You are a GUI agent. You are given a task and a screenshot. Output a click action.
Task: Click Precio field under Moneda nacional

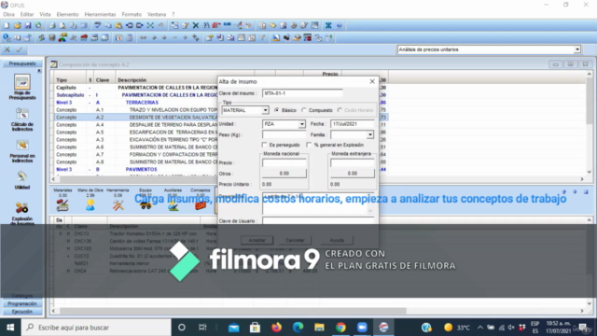[x=284, y=162]
